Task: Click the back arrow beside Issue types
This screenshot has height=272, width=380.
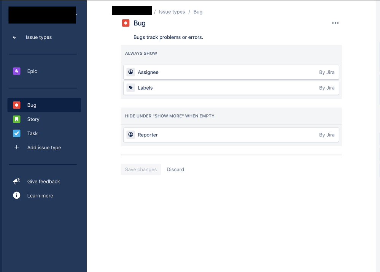Action: (x=14, y=37)
